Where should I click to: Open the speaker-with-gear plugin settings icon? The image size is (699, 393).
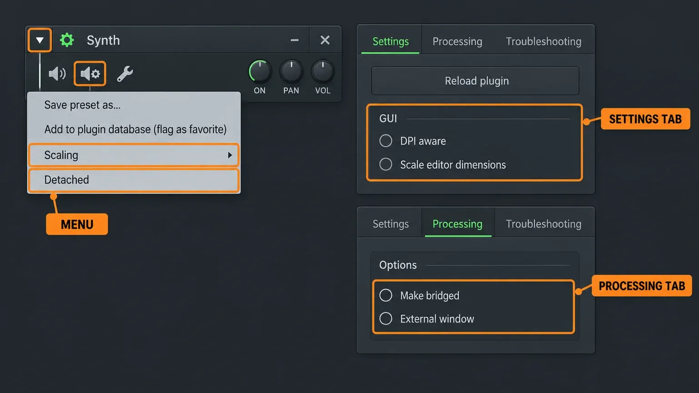[x=90, y=74]
